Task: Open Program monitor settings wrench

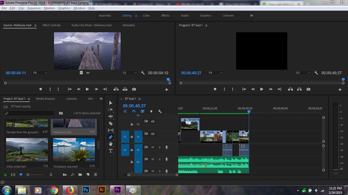Action: (316, 73)
